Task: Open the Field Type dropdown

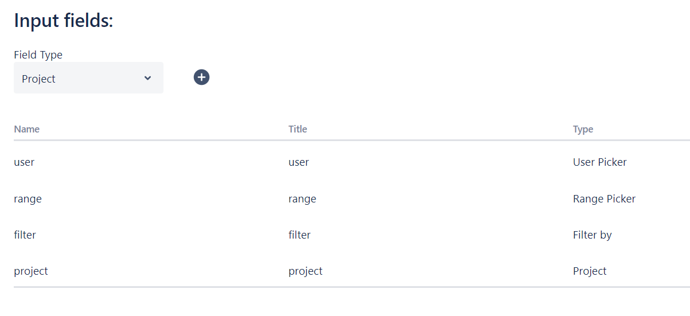Action: (88, 78)
